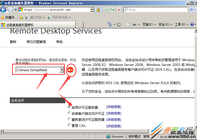Open 网页快讯库 web slice gallery
Screen dimensions: 197x140
[59, 18]
